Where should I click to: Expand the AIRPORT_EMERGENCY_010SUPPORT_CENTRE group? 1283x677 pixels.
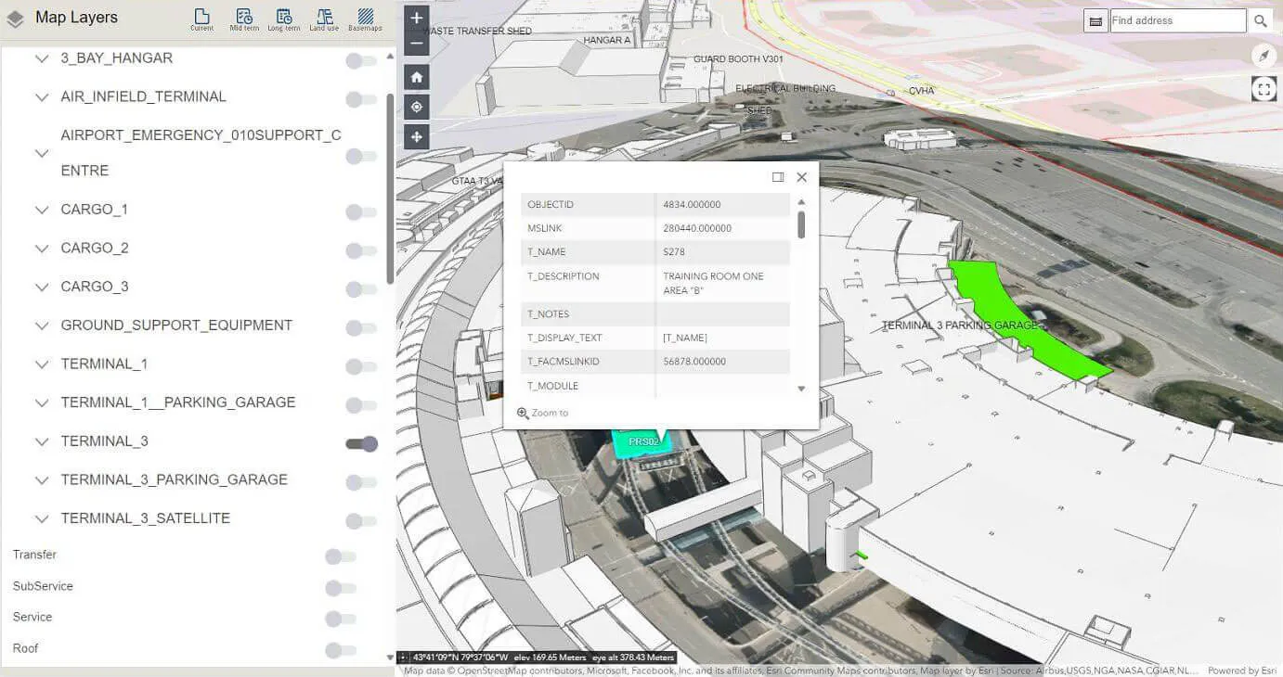click(41, 153)
